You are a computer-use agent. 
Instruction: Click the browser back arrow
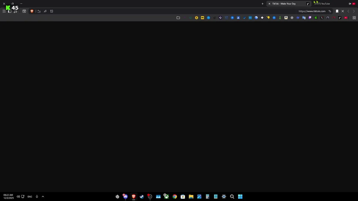[x=348, y=11]
